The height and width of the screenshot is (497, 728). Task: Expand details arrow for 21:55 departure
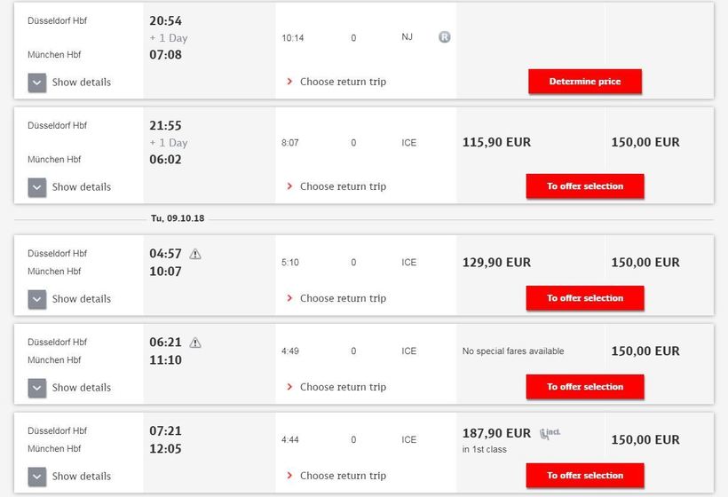36,187
